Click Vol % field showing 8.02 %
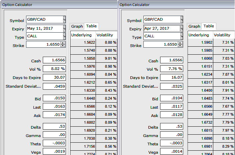Screen dimensions: 235x155 [x=54, y=69]
